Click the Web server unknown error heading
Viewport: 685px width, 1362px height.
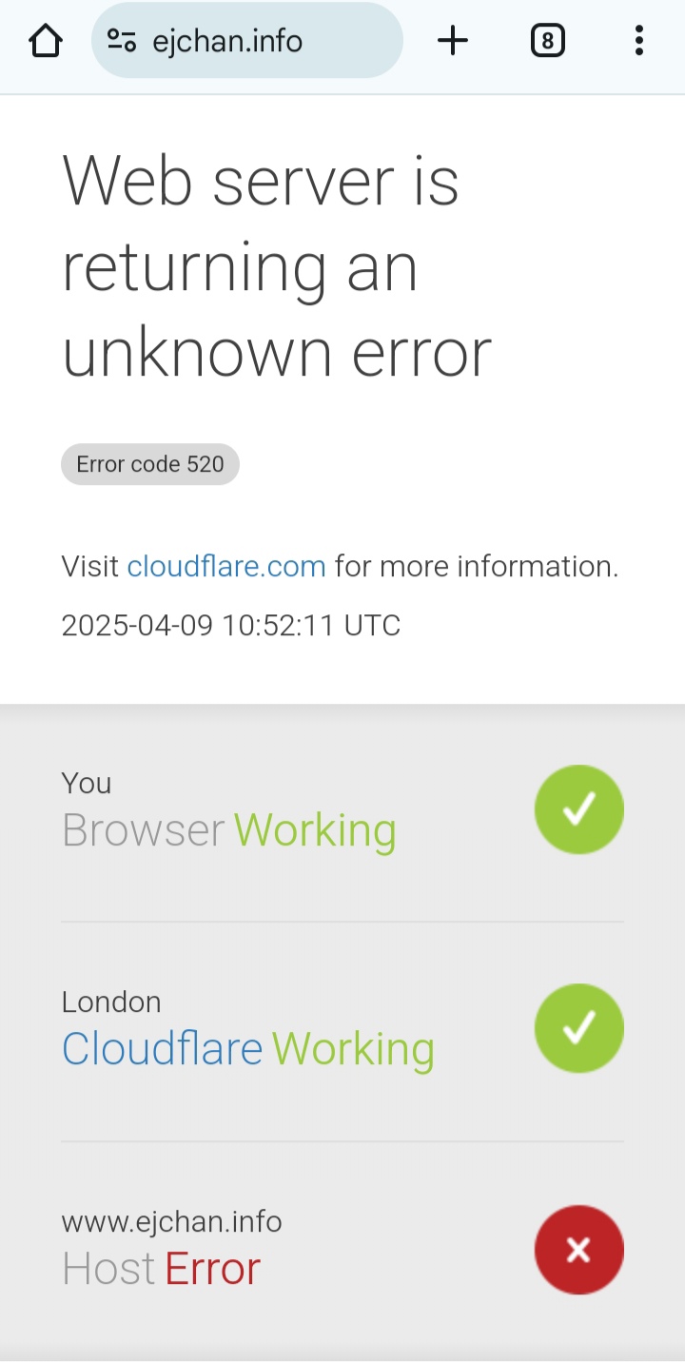coord(277,266)
